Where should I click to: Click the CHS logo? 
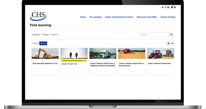tap(38, 16)
